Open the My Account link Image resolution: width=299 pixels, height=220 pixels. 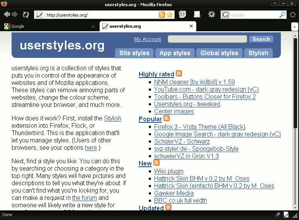point(148,39)
